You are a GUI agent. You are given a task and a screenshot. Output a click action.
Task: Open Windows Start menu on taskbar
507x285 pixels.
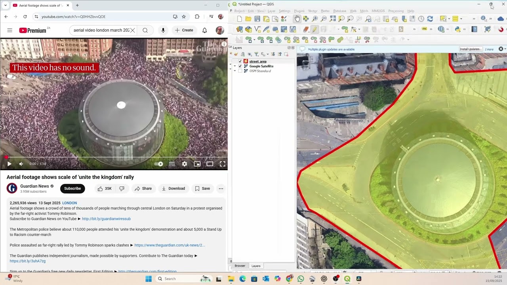148,279
